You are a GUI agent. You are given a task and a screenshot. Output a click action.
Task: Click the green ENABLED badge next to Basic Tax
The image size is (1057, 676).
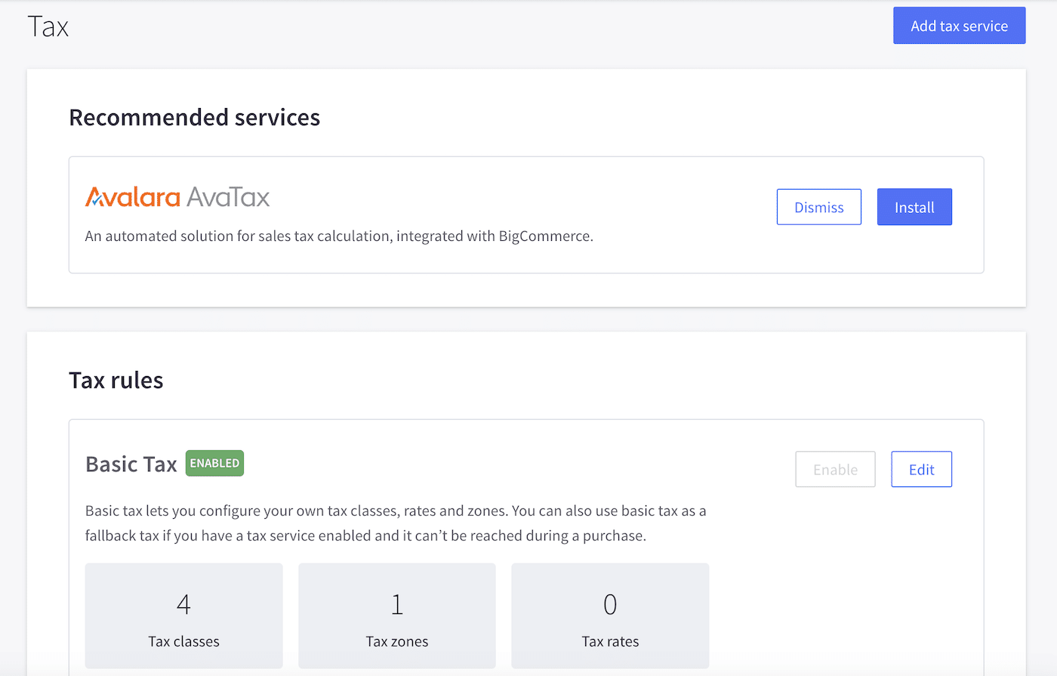coord(214,463)
